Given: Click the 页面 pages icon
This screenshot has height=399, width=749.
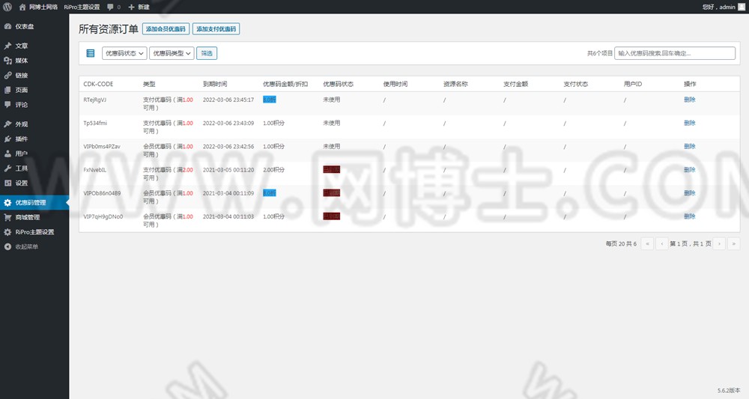Looking at the screenshot, I should (7, 90).
